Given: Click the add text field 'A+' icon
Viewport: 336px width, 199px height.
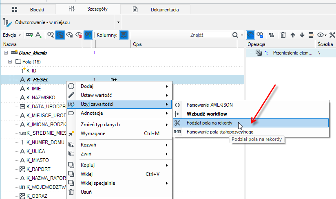Looking at the screenshot, I should click(39, 35).
